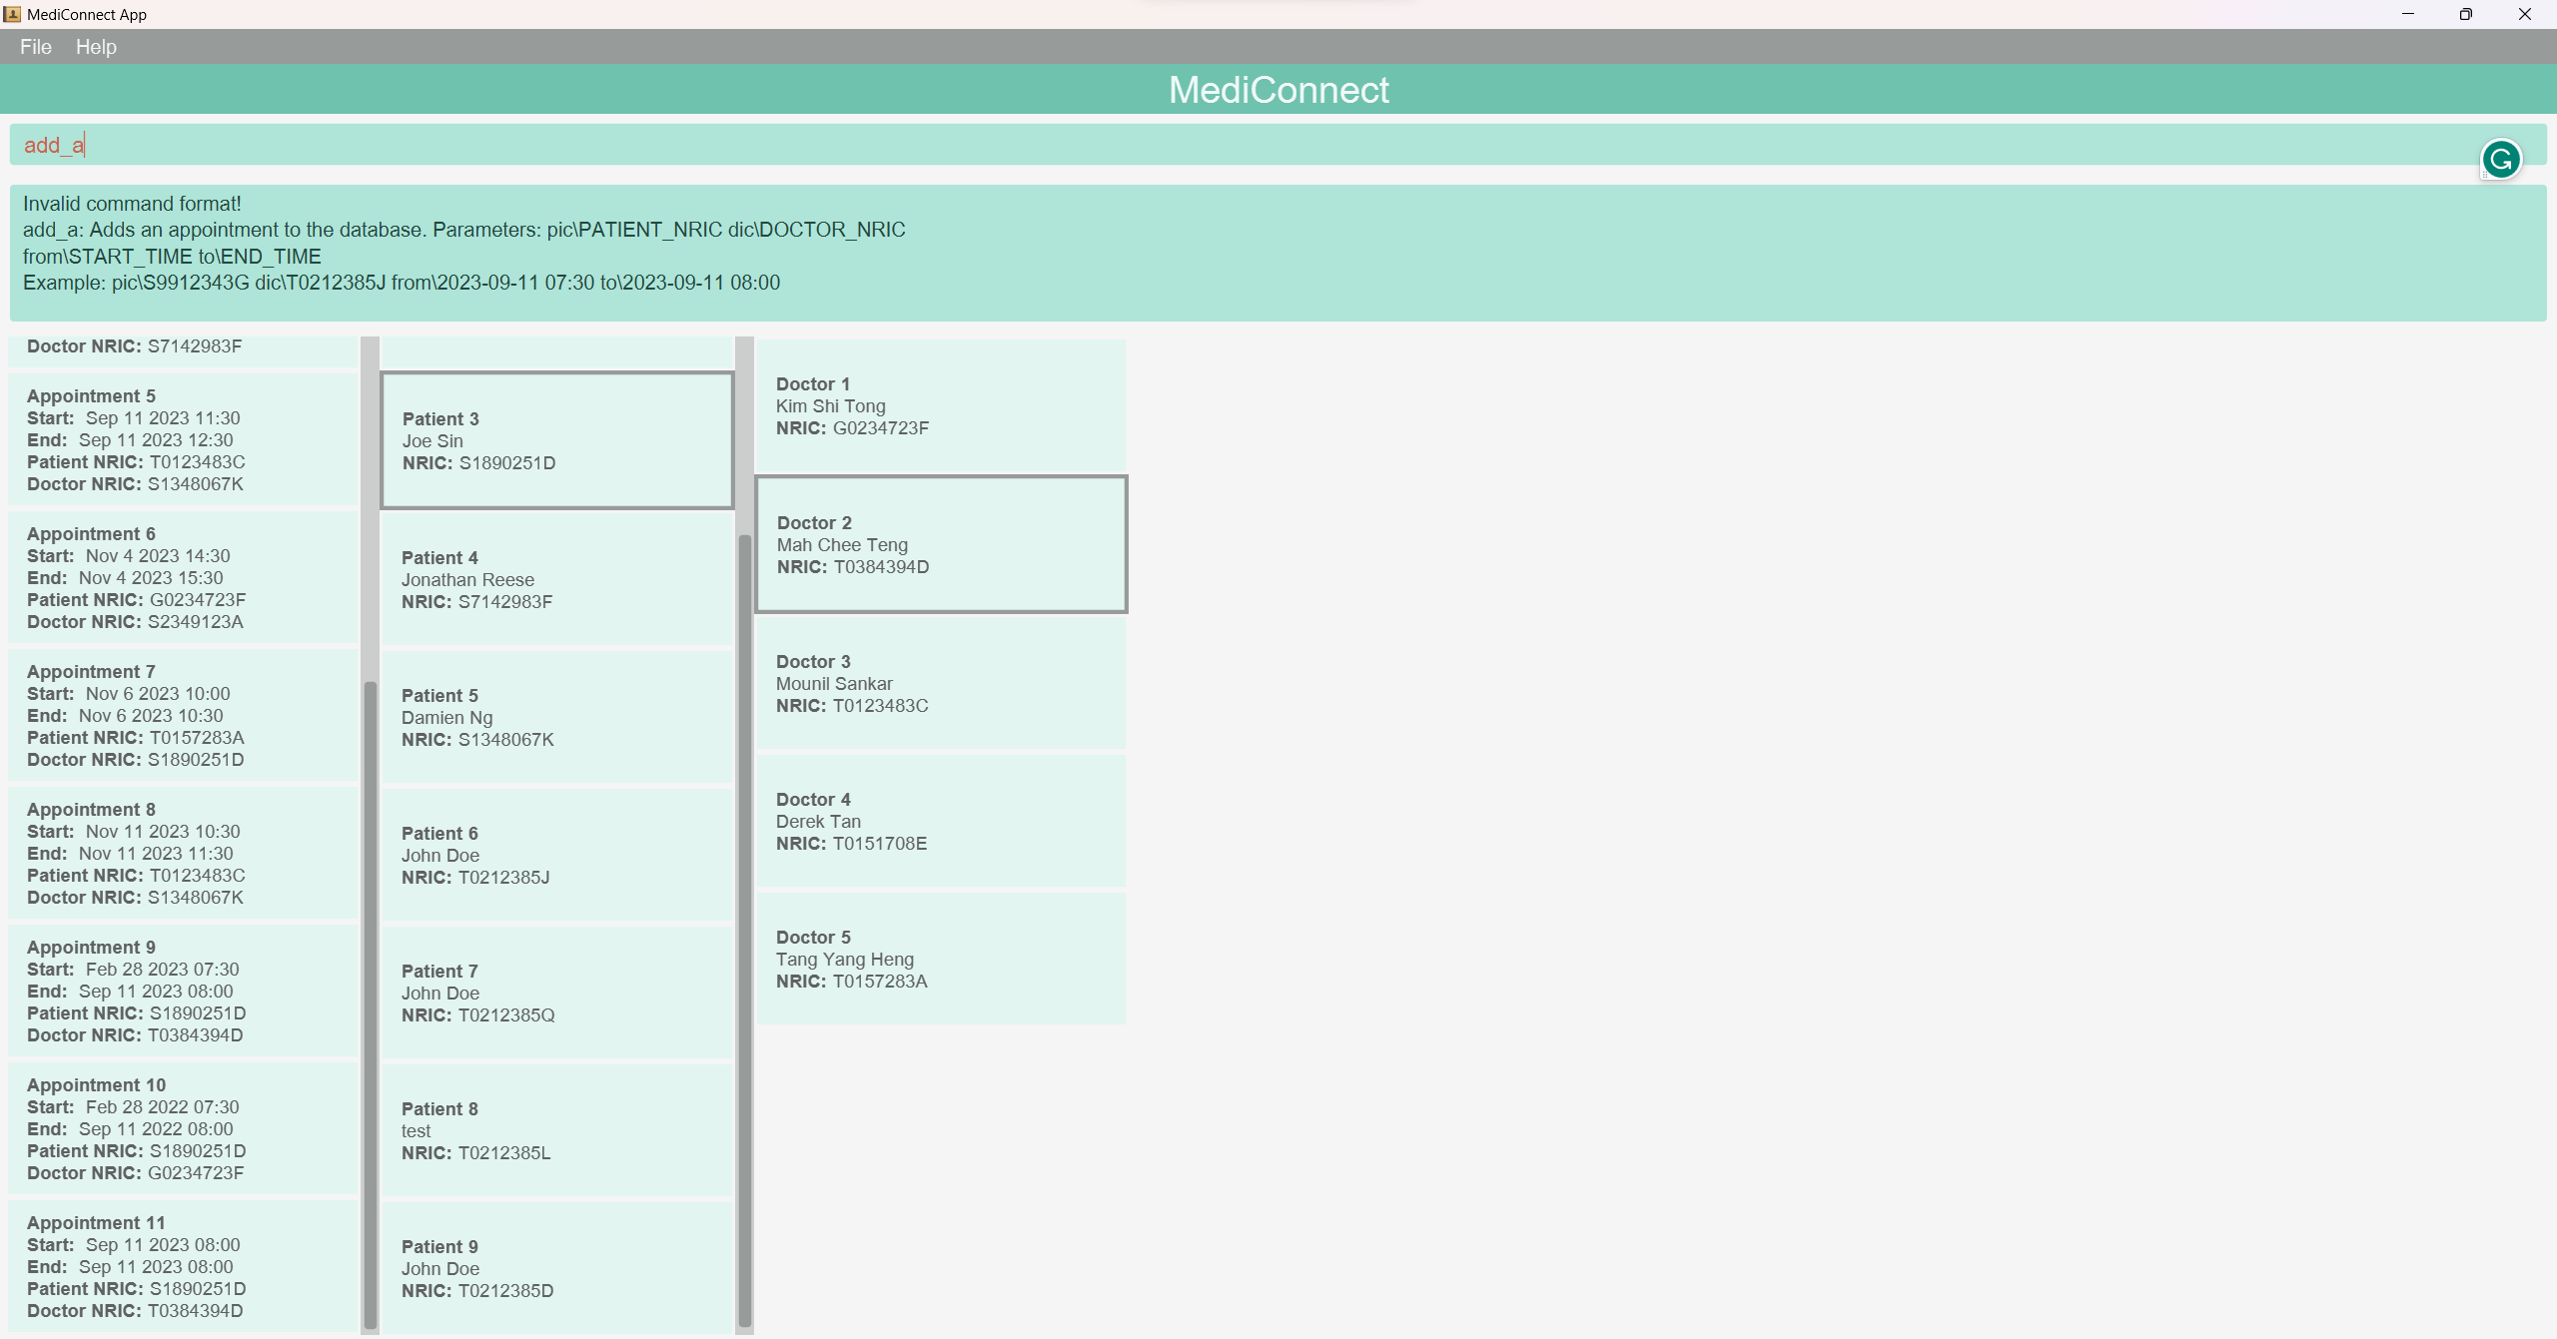Click the patient list scrollbar thumb
The width and height of the screenshot is (2557, 1339).
pos(744,929)
